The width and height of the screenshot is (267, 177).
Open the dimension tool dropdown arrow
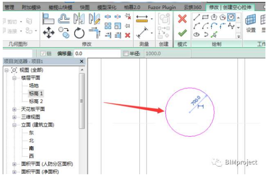coord(152,33)
